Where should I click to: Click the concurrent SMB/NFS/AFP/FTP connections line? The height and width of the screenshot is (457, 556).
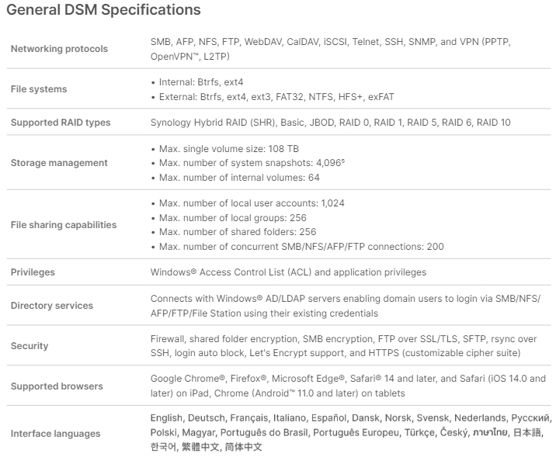coord(300,247)
